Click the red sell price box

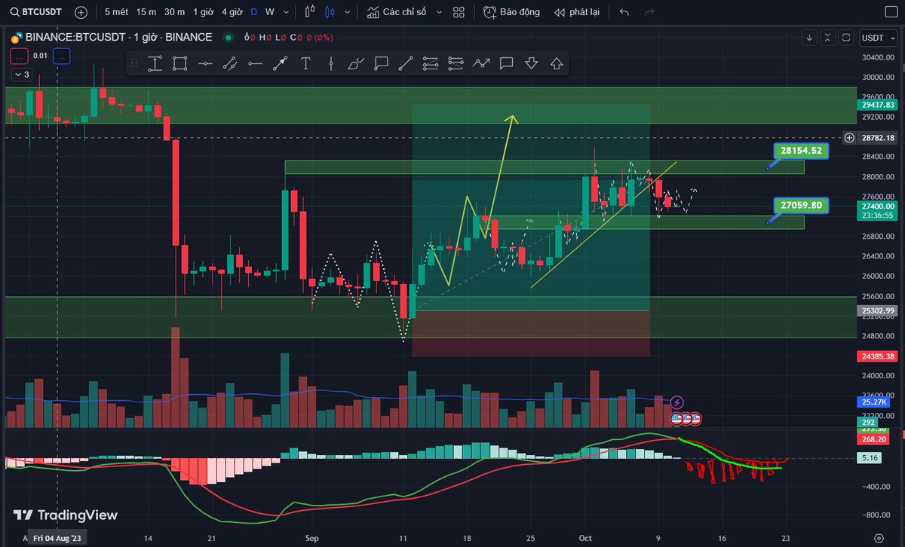pyautogui.click(x=20, y=55)
